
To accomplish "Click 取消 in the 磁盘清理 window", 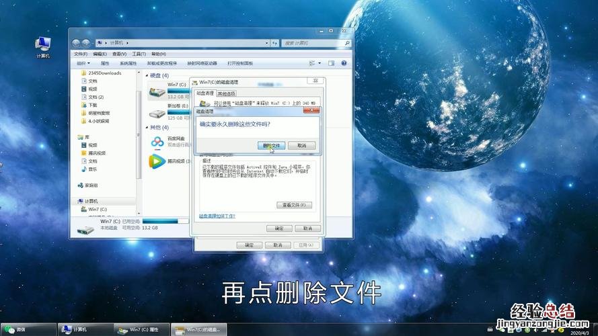I will coord(308,228).
